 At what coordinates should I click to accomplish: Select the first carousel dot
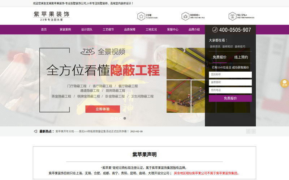click(x=112, y=118)
